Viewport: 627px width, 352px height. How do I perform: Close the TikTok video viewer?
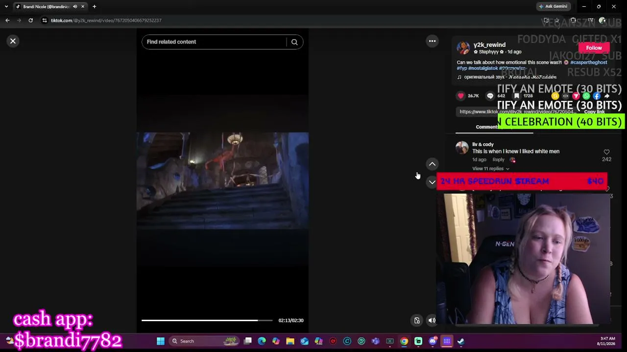point(13,41)
